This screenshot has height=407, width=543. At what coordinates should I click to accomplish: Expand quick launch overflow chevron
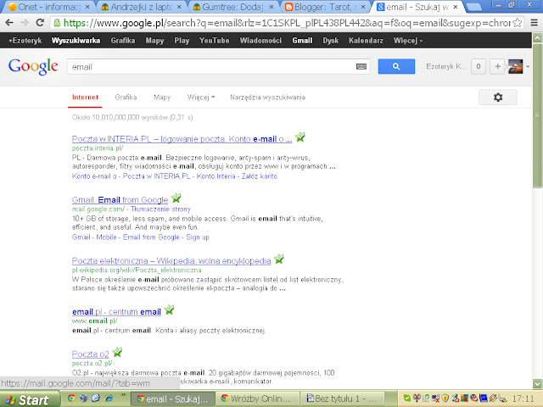pos(123,395)
